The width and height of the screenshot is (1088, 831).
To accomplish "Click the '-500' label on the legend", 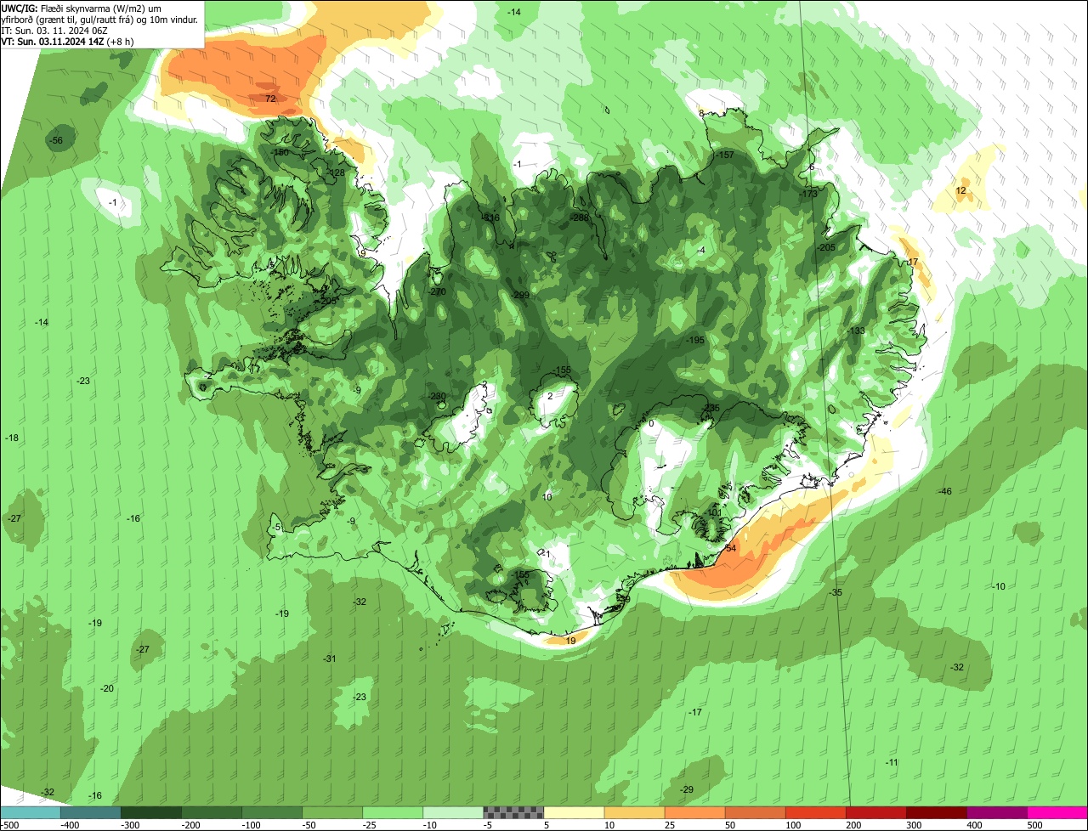I will click(x=9, y=825).
